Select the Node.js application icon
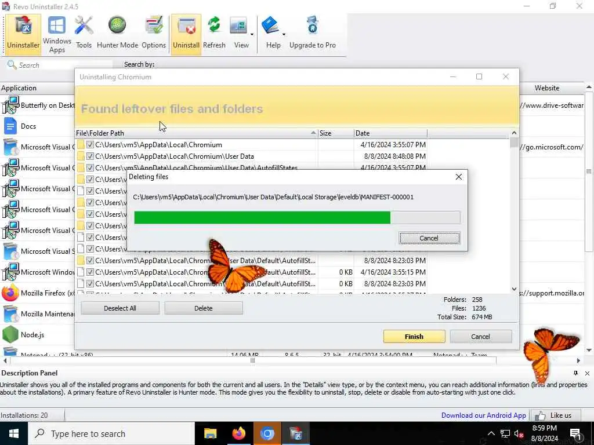 (x=10, y=334)
